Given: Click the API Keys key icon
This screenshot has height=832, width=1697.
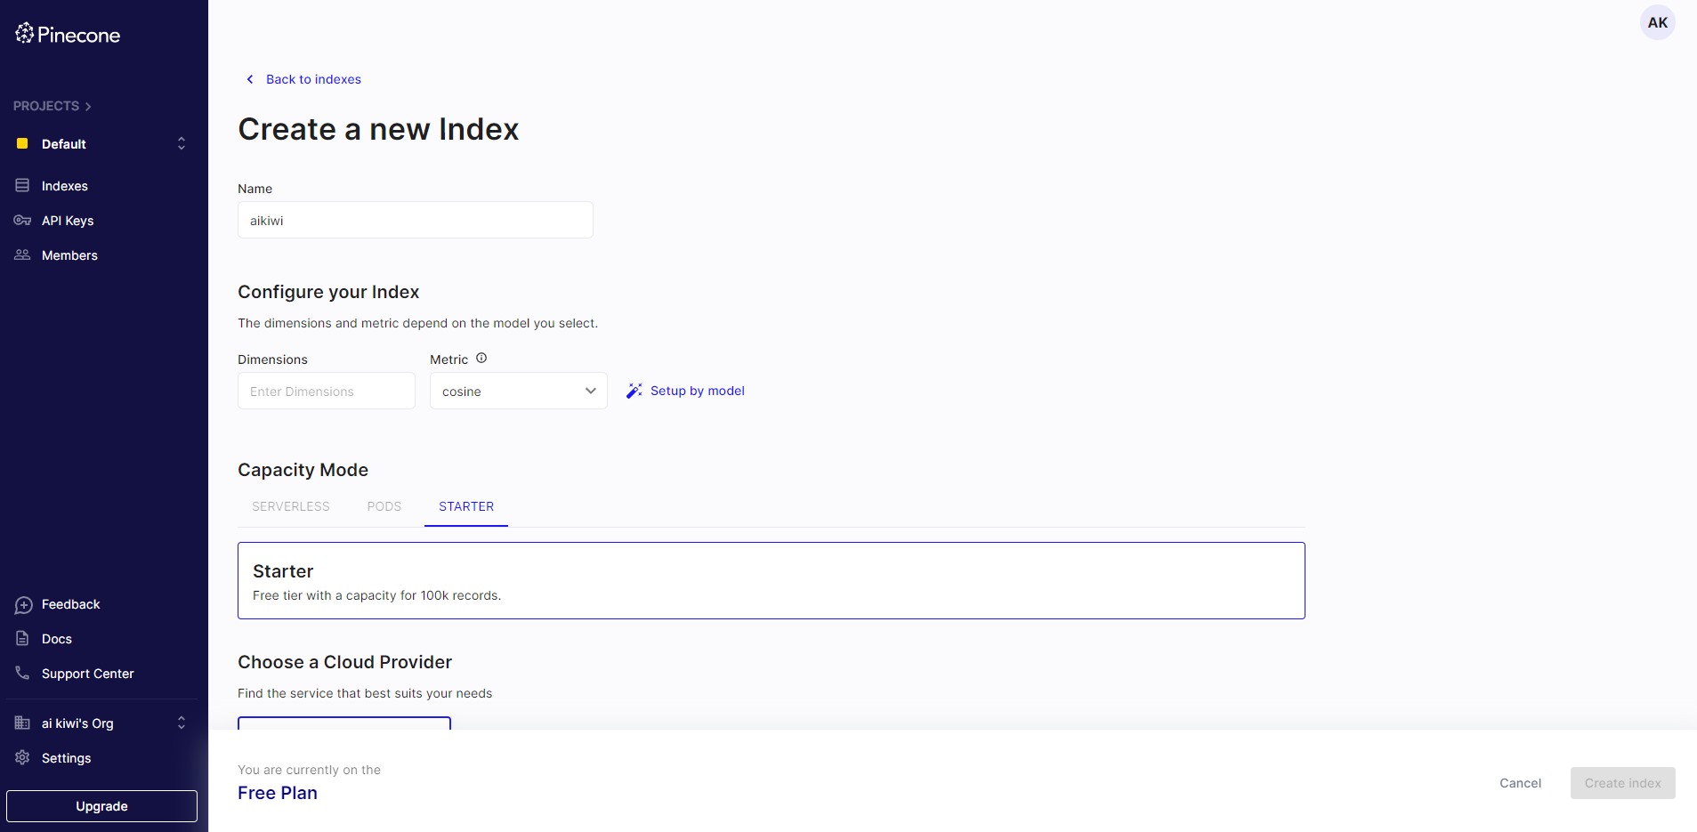Looking at the screenshot, I should tap(22, 220).
